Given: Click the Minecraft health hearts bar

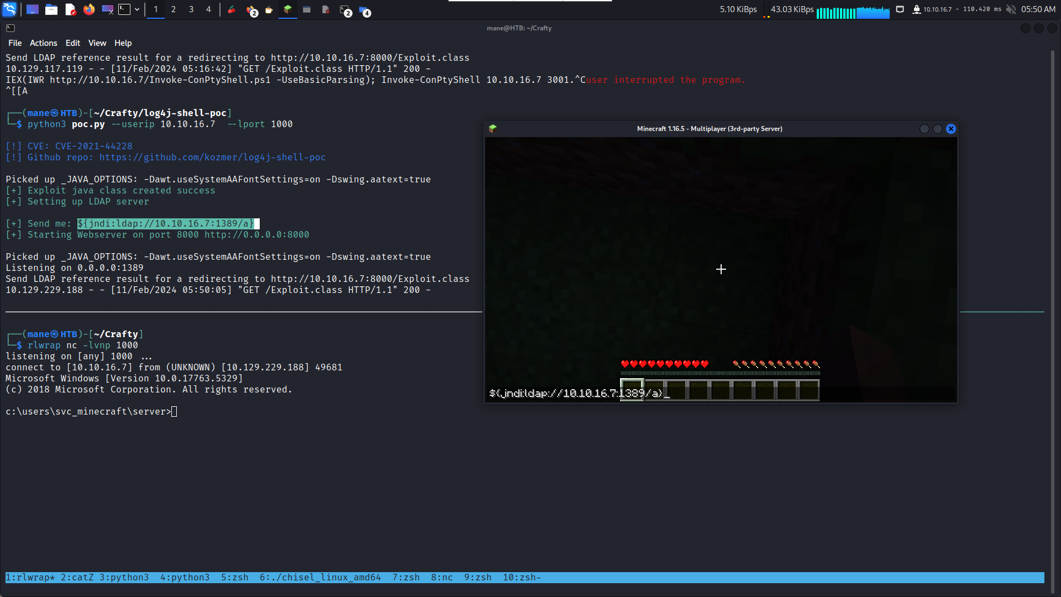Looking at the screenshot, I should pyautogui.click(x=665, y=364).
